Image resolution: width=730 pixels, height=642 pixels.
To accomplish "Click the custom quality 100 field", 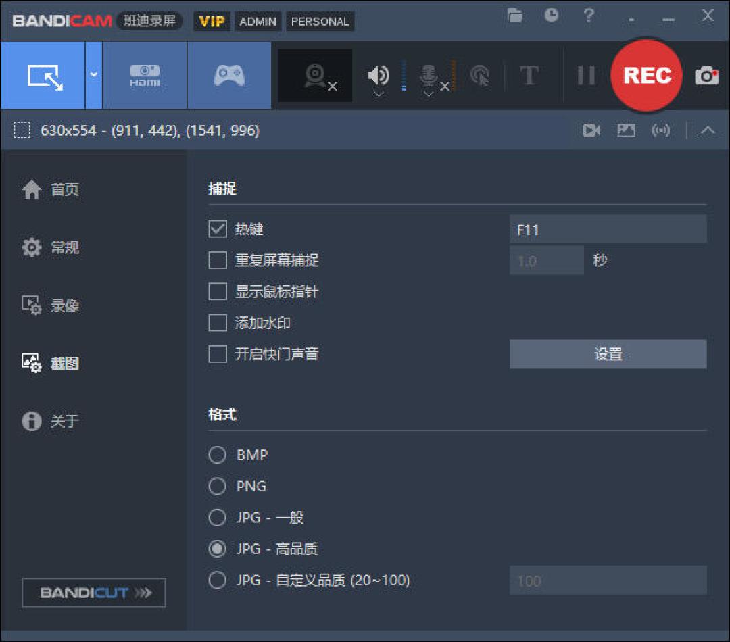I will tap(608, 581).
